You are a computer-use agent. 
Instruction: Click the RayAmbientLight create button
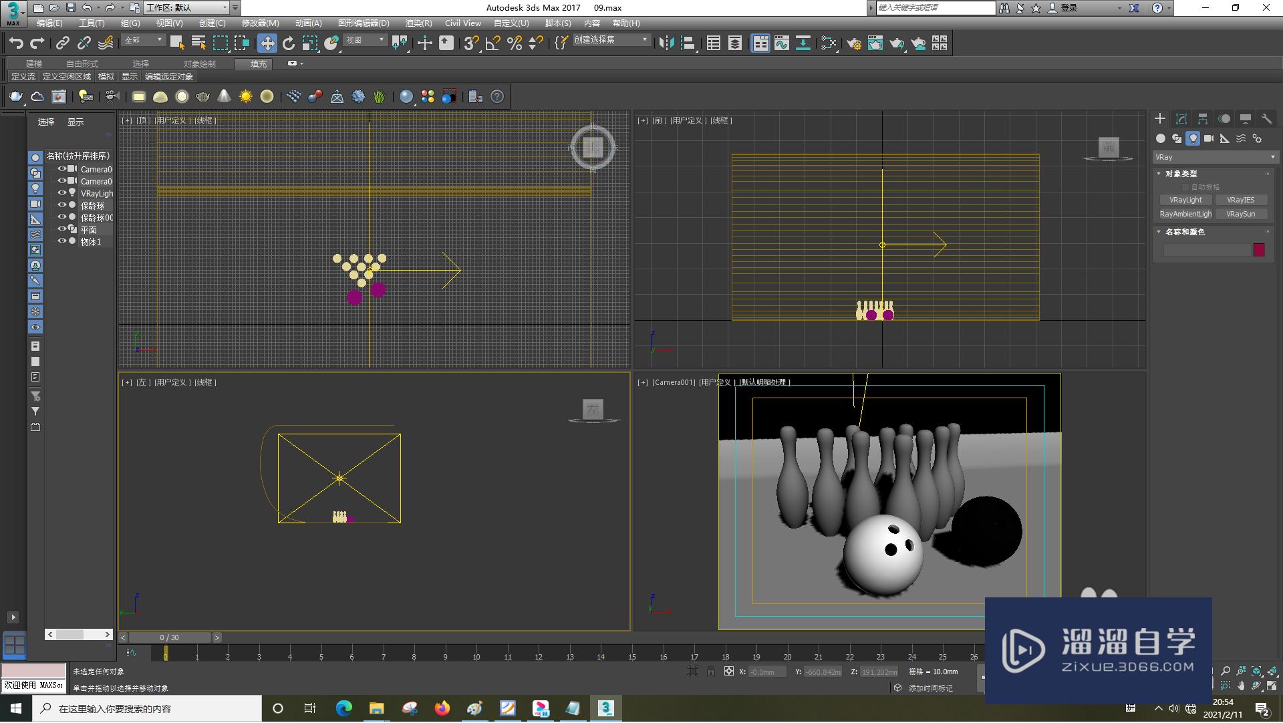1185,214
